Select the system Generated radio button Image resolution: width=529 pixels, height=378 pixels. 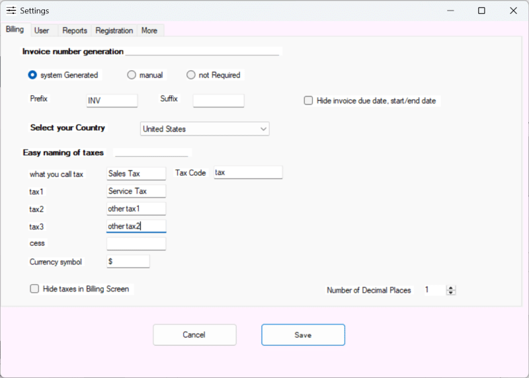click(x=32, y=75)
